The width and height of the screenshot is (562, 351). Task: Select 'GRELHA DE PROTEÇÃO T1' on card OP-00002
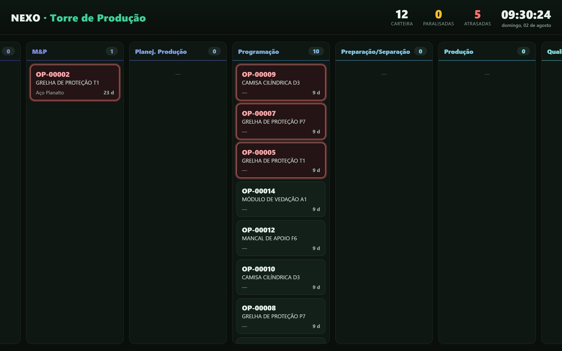68,83
